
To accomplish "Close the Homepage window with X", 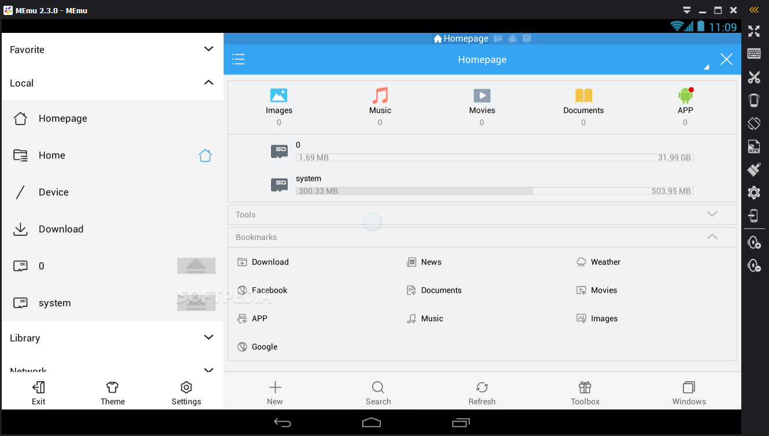I will [x=726, y=59].
